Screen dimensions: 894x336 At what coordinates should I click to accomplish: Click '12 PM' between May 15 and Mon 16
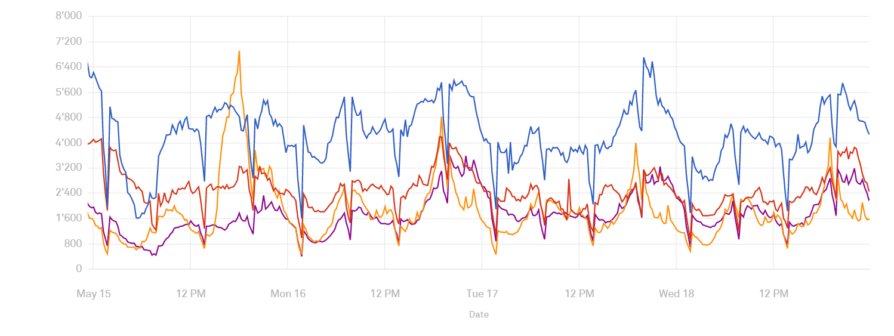coord(191,294)
